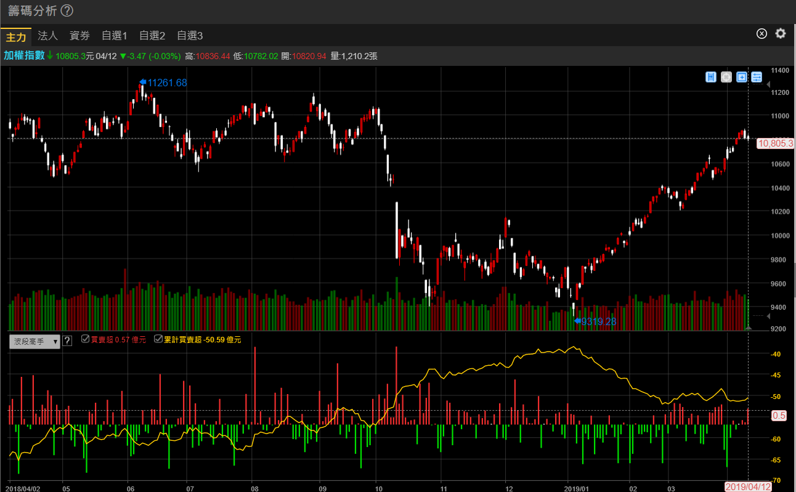Click the range-measure icon on chart toolbar

[711, 77]
